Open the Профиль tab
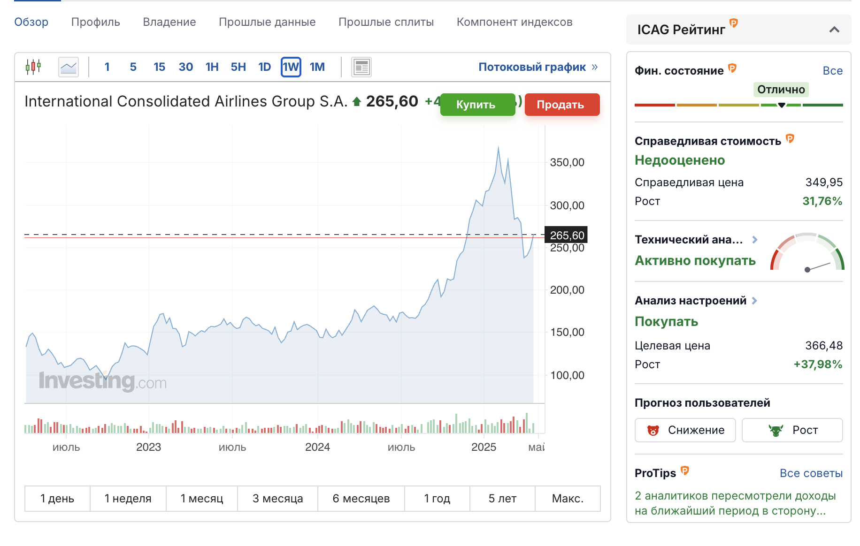 point(96,22)
